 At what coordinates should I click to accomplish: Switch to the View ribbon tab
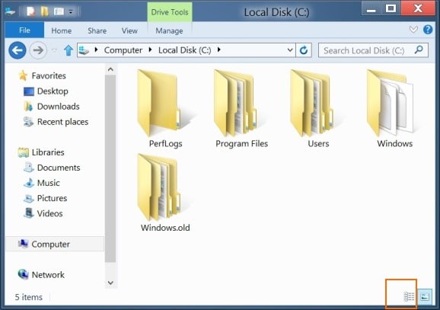tap(129, 30)
